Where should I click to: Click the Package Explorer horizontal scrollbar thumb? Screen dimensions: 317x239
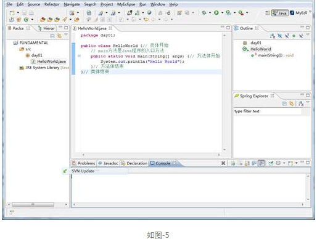(33, 205)
